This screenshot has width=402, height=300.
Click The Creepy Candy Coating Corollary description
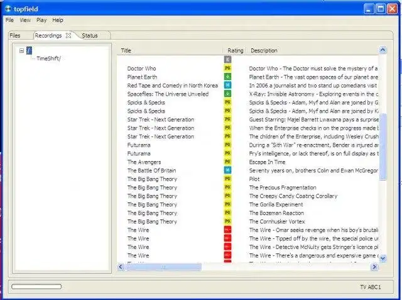pyautogui.click(x=293, y=196)
